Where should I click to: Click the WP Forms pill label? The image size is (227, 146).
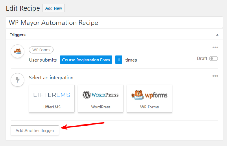point(41,50)
